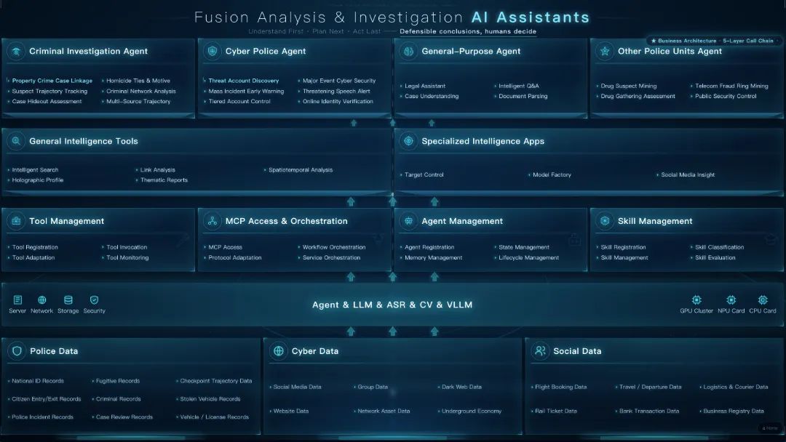Click Holographic Profile
Viewport: 786px width, 442px height.
(38, 180)
